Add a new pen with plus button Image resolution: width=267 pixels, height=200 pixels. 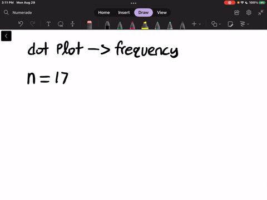pyautogui.click(x=194, y=24)
